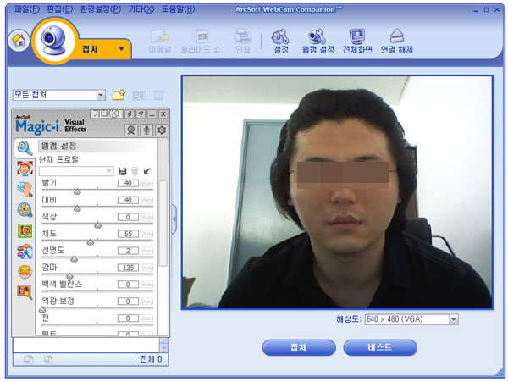This screenshot has width=508, height=382.
Task: Toggle the Magic-i microphone button
Action: tap(146, 130)
